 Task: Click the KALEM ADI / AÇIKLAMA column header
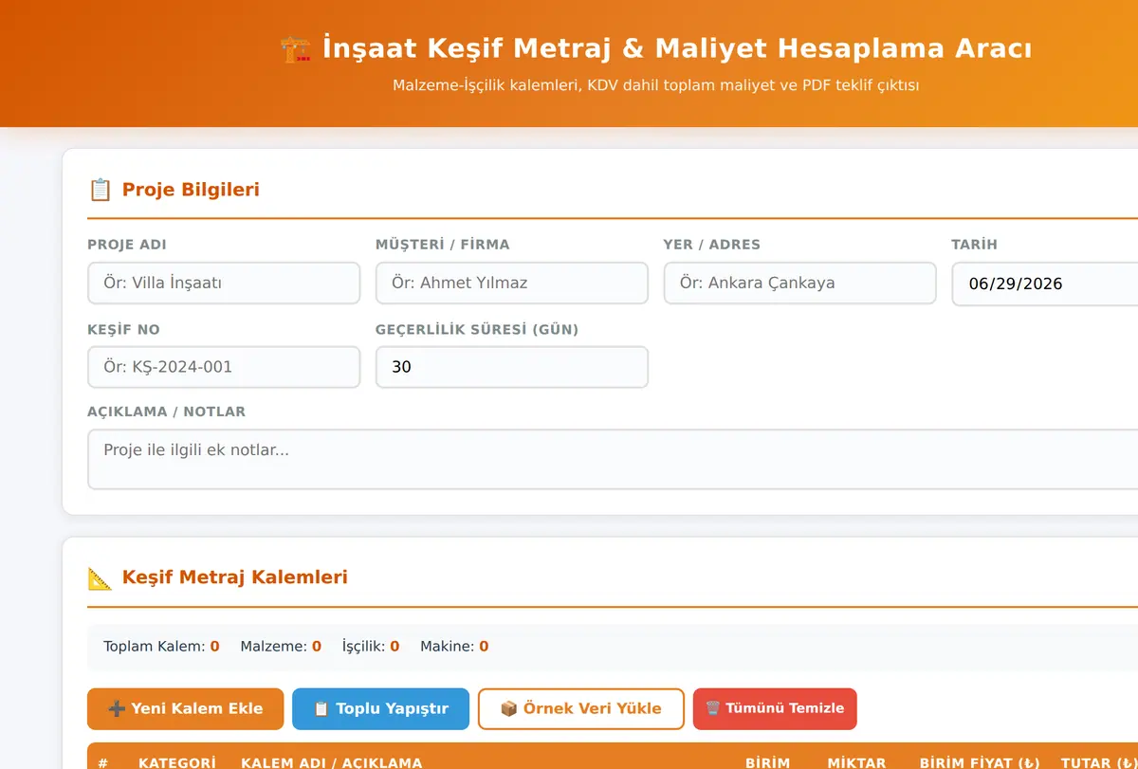coord(332,762)
